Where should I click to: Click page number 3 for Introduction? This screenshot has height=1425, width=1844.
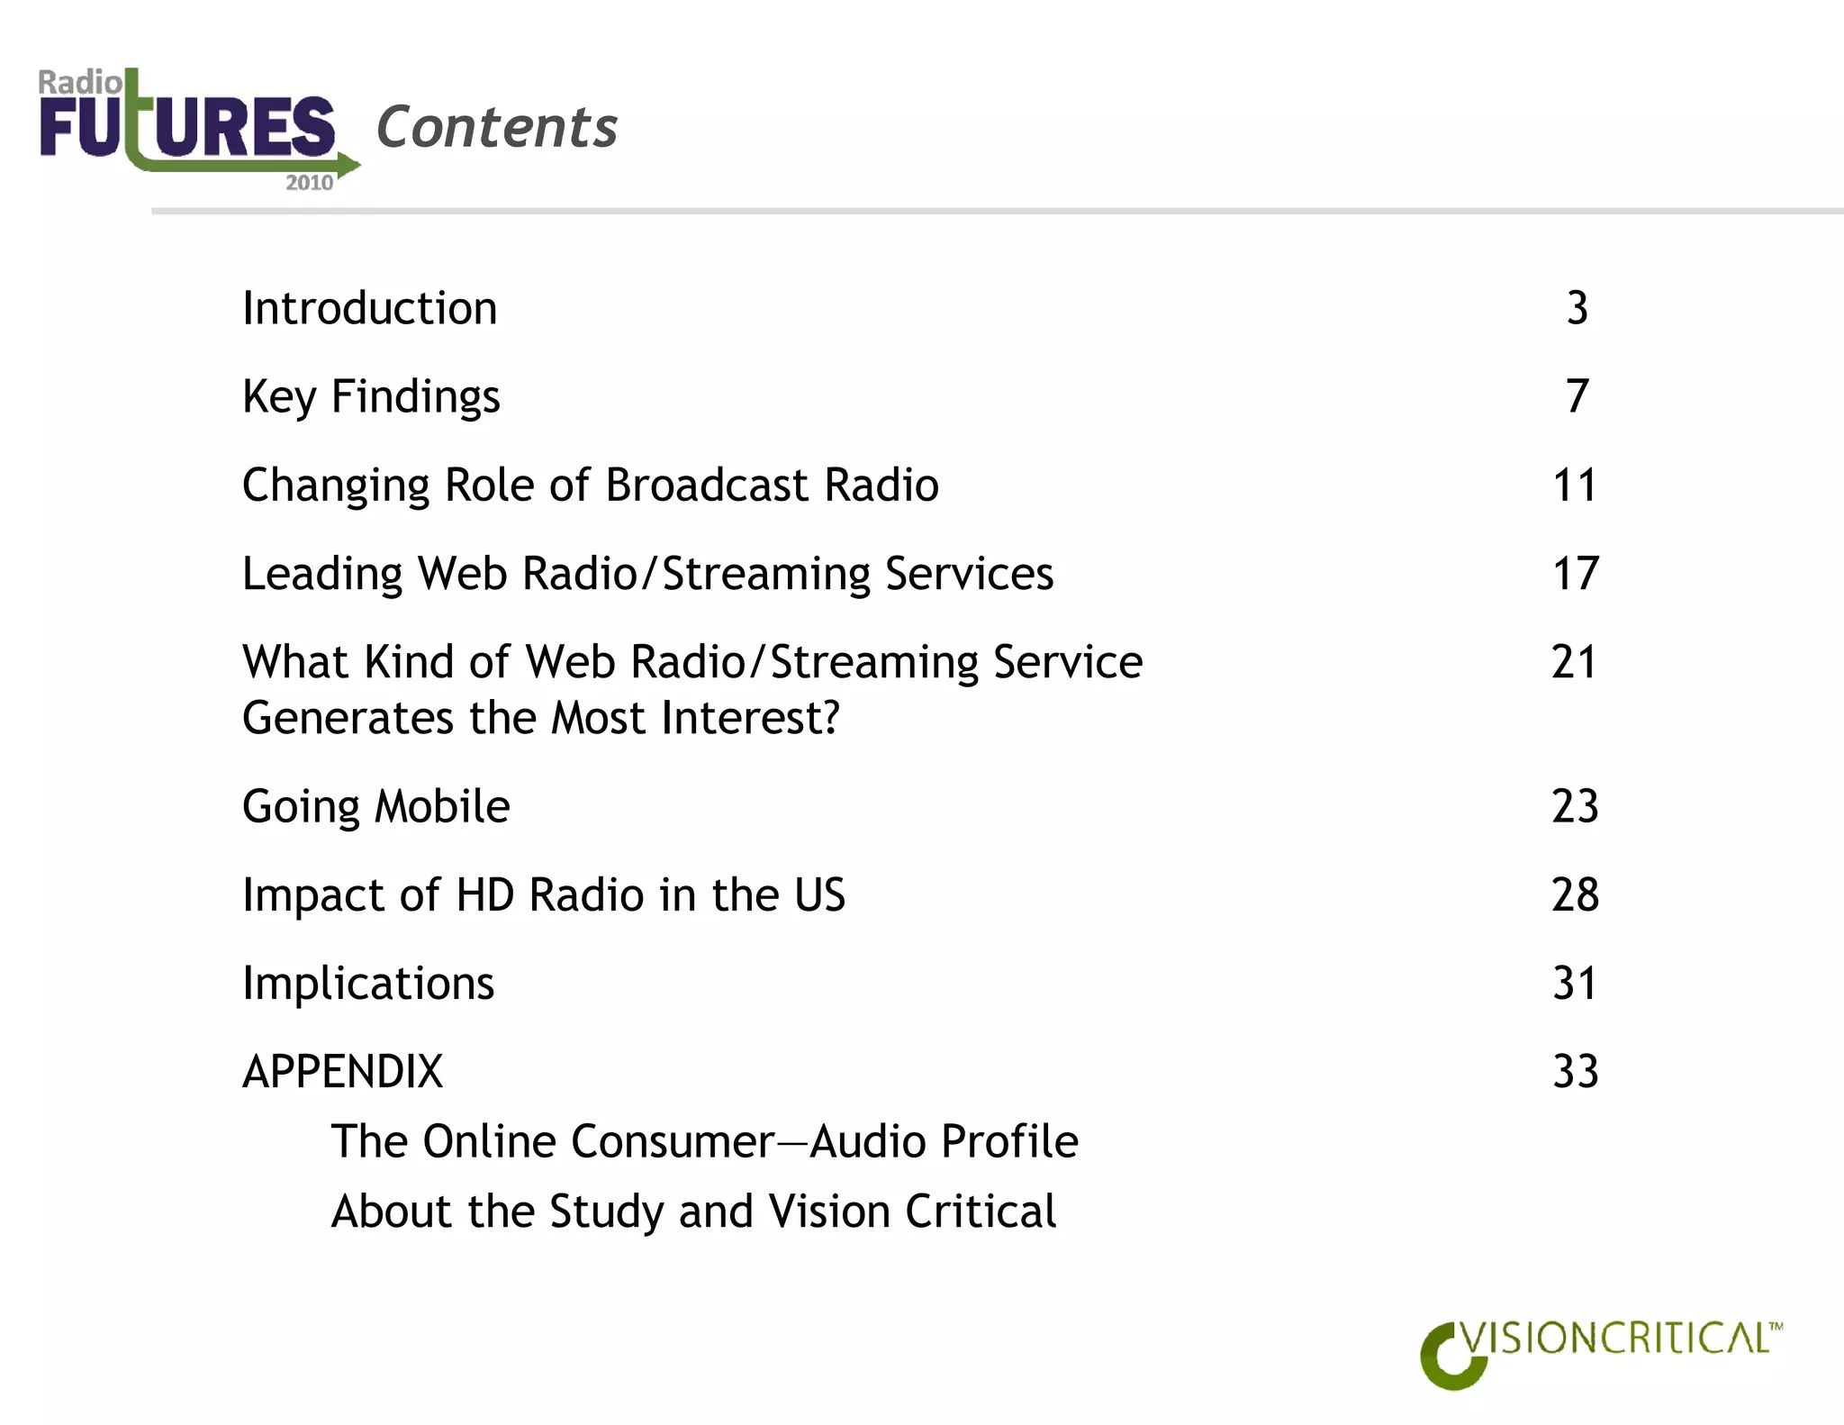(1577, 309)
